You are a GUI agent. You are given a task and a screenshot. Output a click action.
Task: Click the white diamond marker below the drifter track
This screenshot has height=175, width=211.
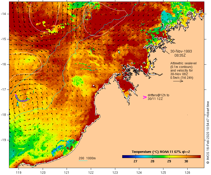point(24,105)
